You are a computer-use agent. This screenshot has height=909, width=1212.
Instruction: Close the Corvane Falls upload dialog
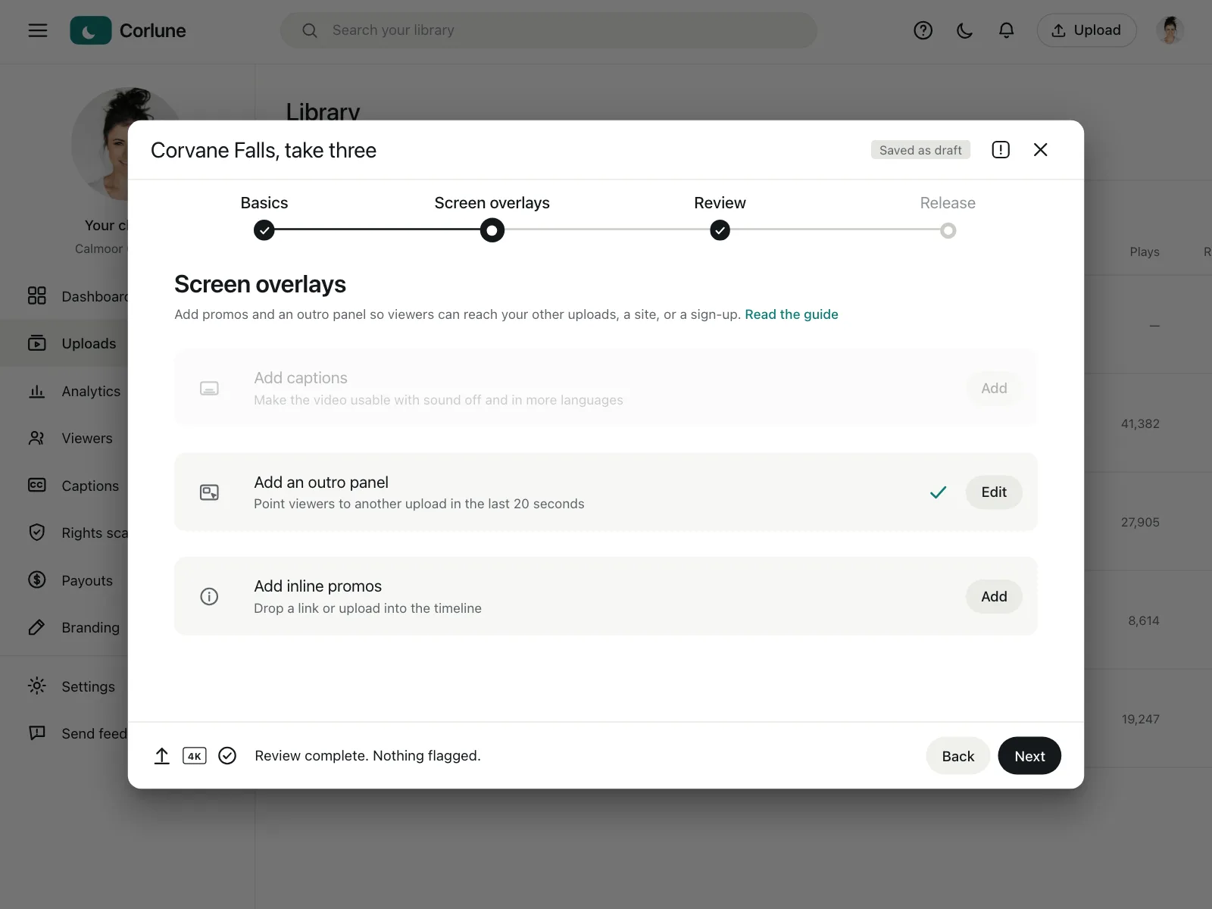1041,150
